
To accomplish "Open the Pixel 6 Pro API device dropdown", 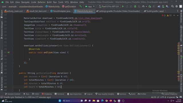I will coord(109,6).
